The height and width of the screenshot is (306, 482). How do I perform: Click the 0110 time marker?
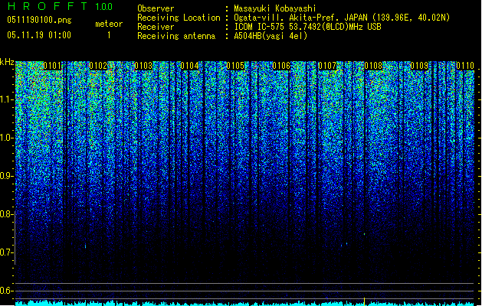pos(465,66)
